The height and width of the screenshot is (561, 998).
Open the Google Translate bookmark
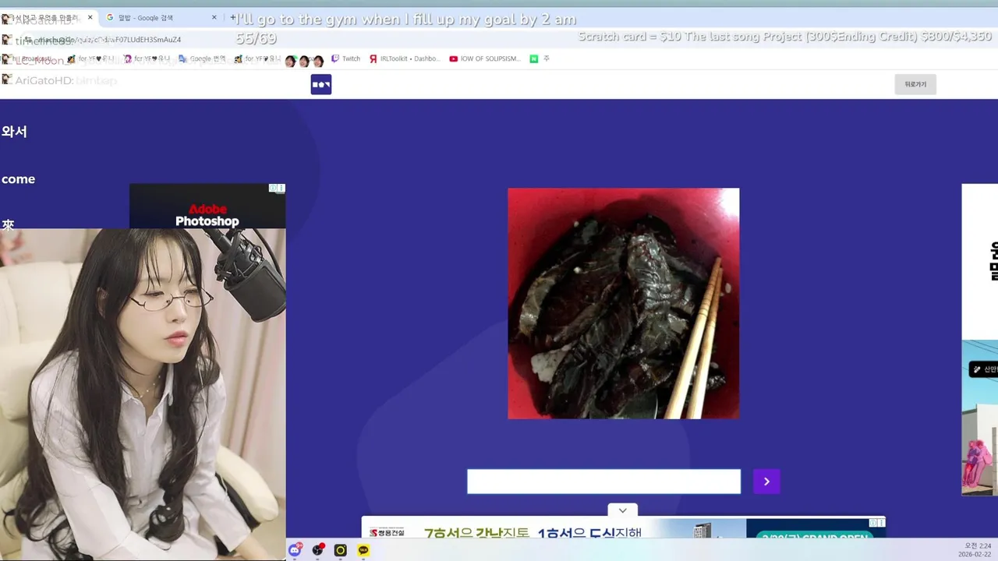coord(202,58)
